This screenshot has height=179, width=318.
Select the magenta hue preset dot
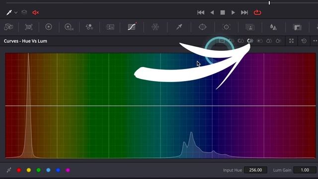(x=68, y=170)
